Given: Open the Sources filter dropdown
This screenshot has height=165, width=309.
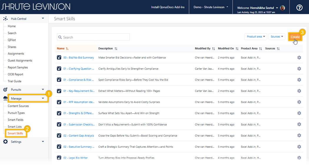Looking at the screenshot, I should coord(277,37).
